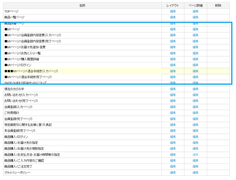Image resolution: width=236 pixels, height=180 pixels.
Task: Edit page details for プライバシーポリシー
Action: pyautogui.click(x=195, y=172)
